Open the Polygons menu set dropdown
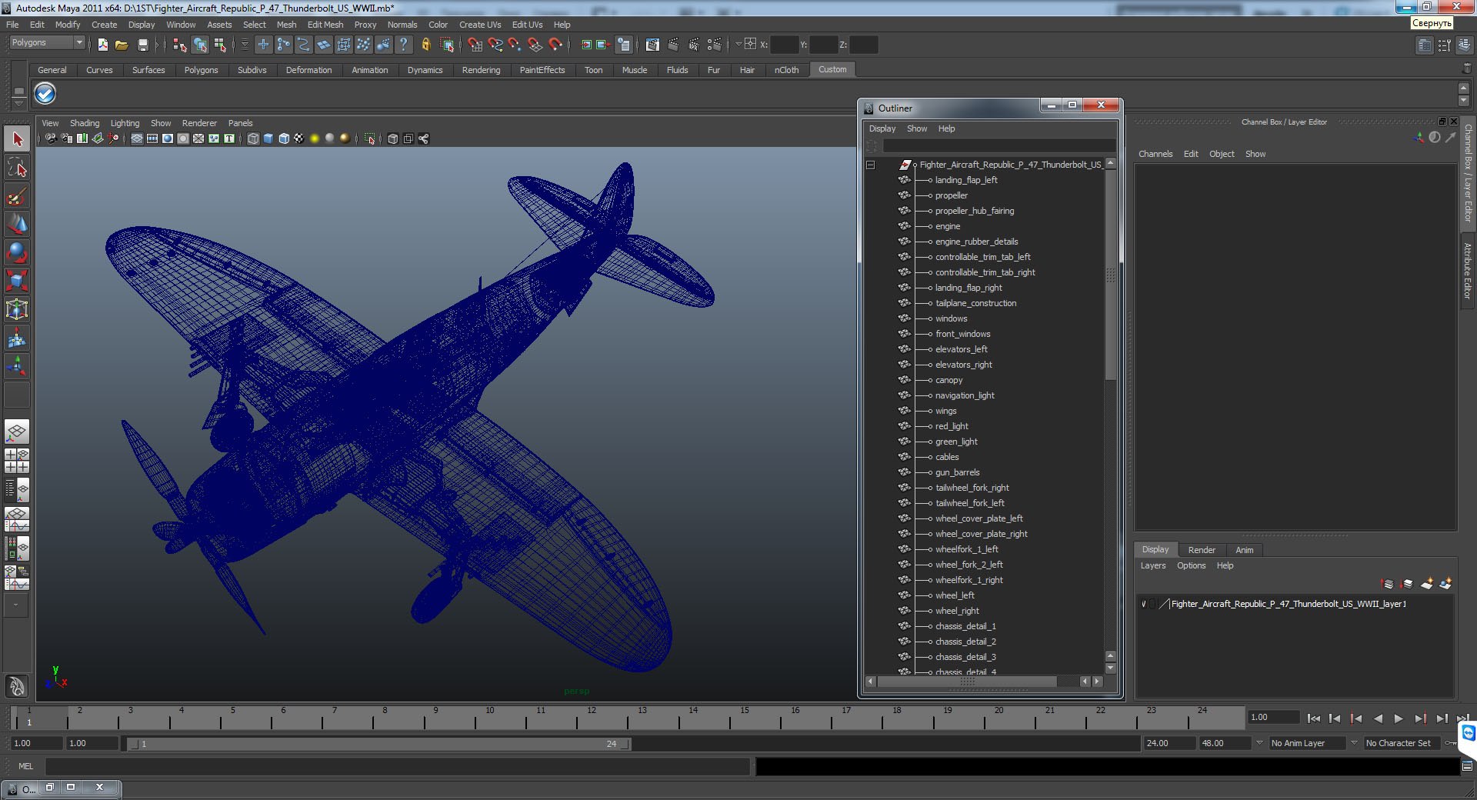This screenshot has height=800, width=1477. pyautogui.click(x=78, y=42)
